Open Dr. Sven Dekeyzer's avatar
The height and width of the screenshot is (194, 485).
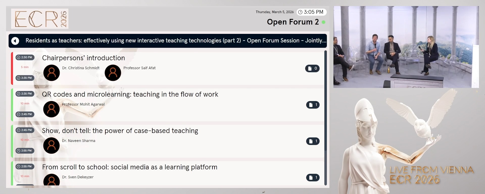[52, 180]
